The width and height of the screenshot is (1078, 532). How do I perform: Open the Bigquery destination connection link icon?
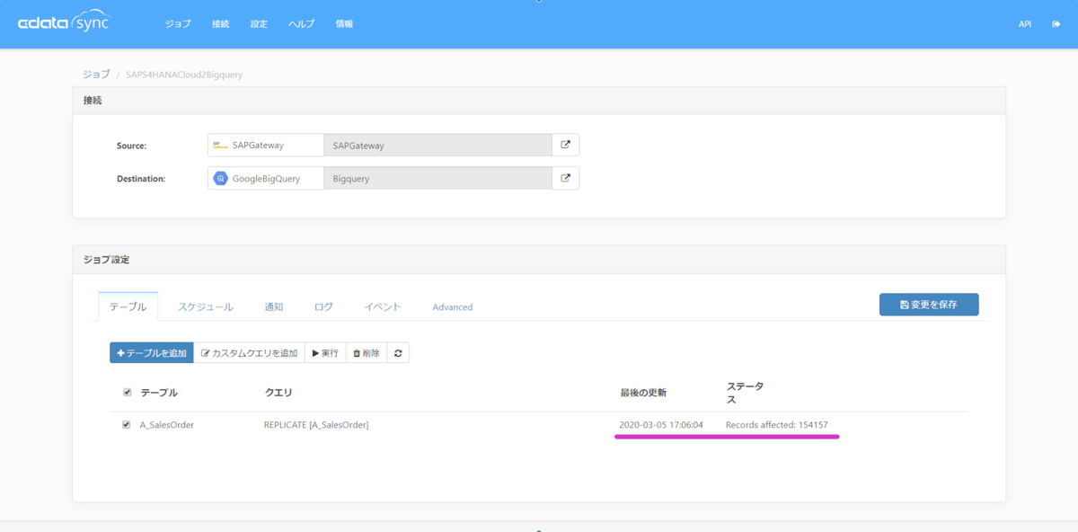(565, 178)
